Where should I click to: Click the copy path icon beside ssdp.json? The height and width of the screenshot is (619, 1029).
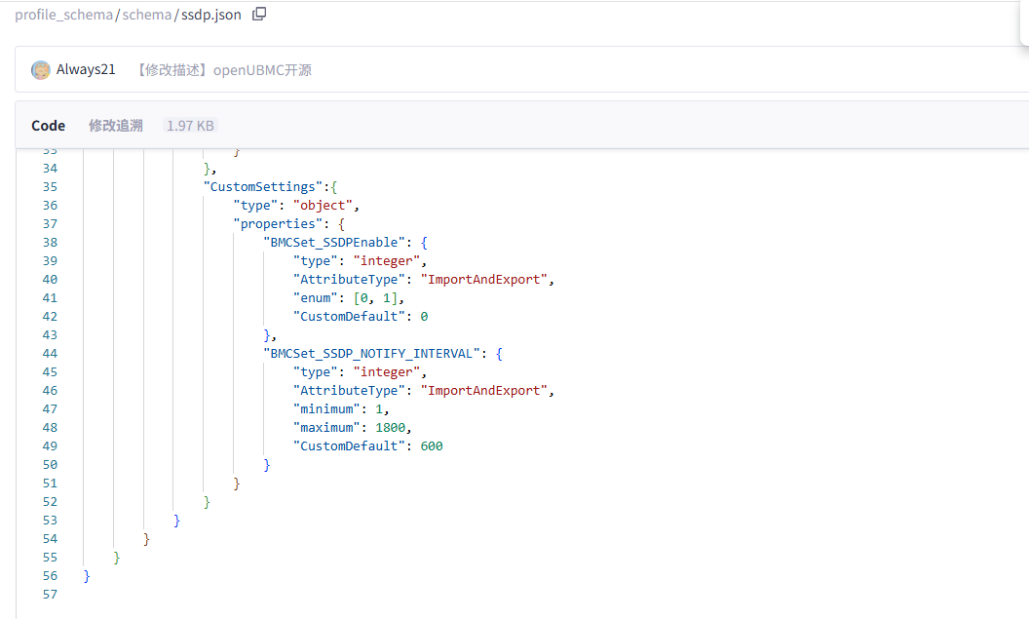(258, 15)
